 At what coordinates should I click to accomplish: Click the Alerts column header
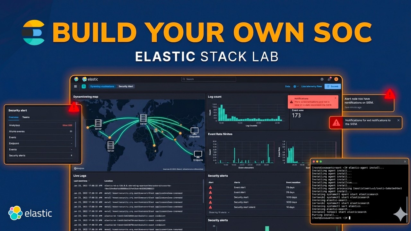[x=237, y=182]
